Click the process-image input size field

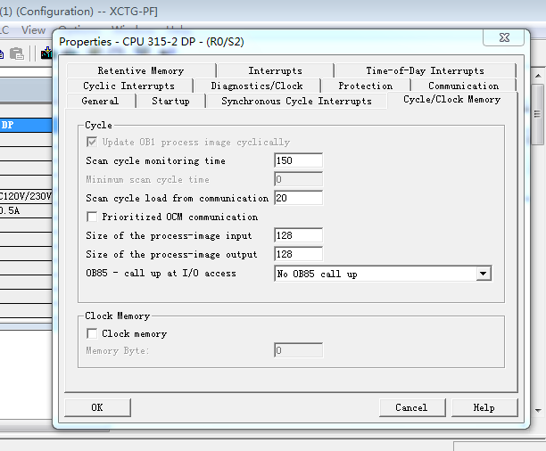(x=298, y=235)
